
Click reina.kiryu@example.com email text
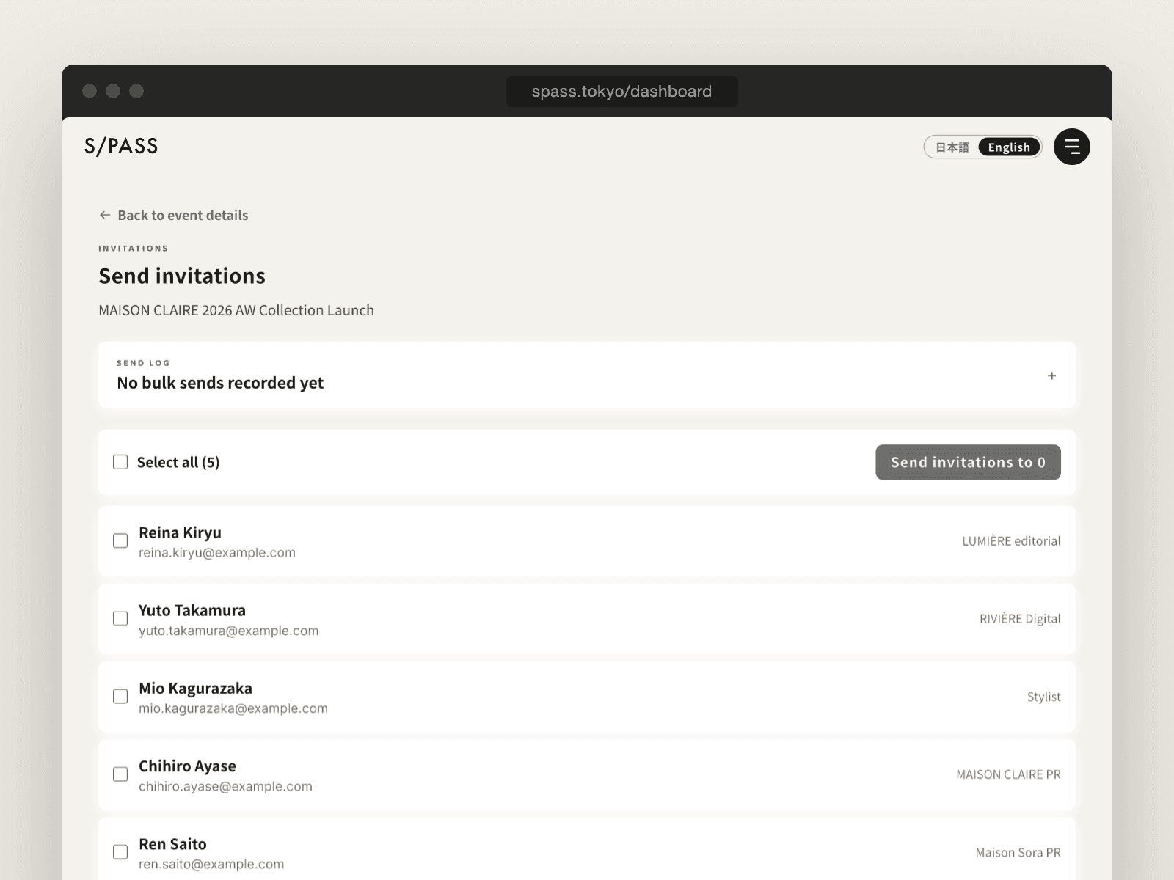coord(217,553)
